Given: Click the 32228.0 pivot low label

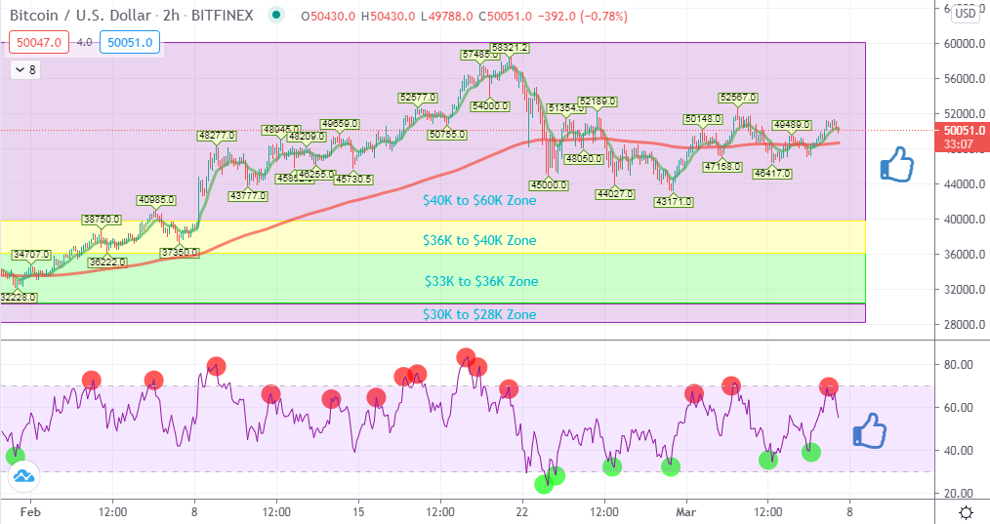Looking at the screenshot, I should (x=19, y=298).
